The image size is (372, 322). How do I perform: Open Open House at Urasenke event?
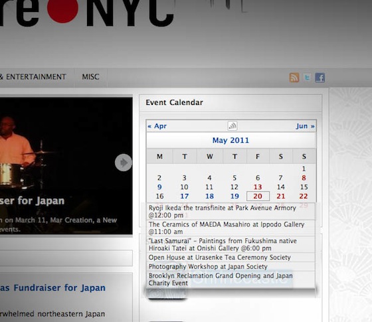231,258
